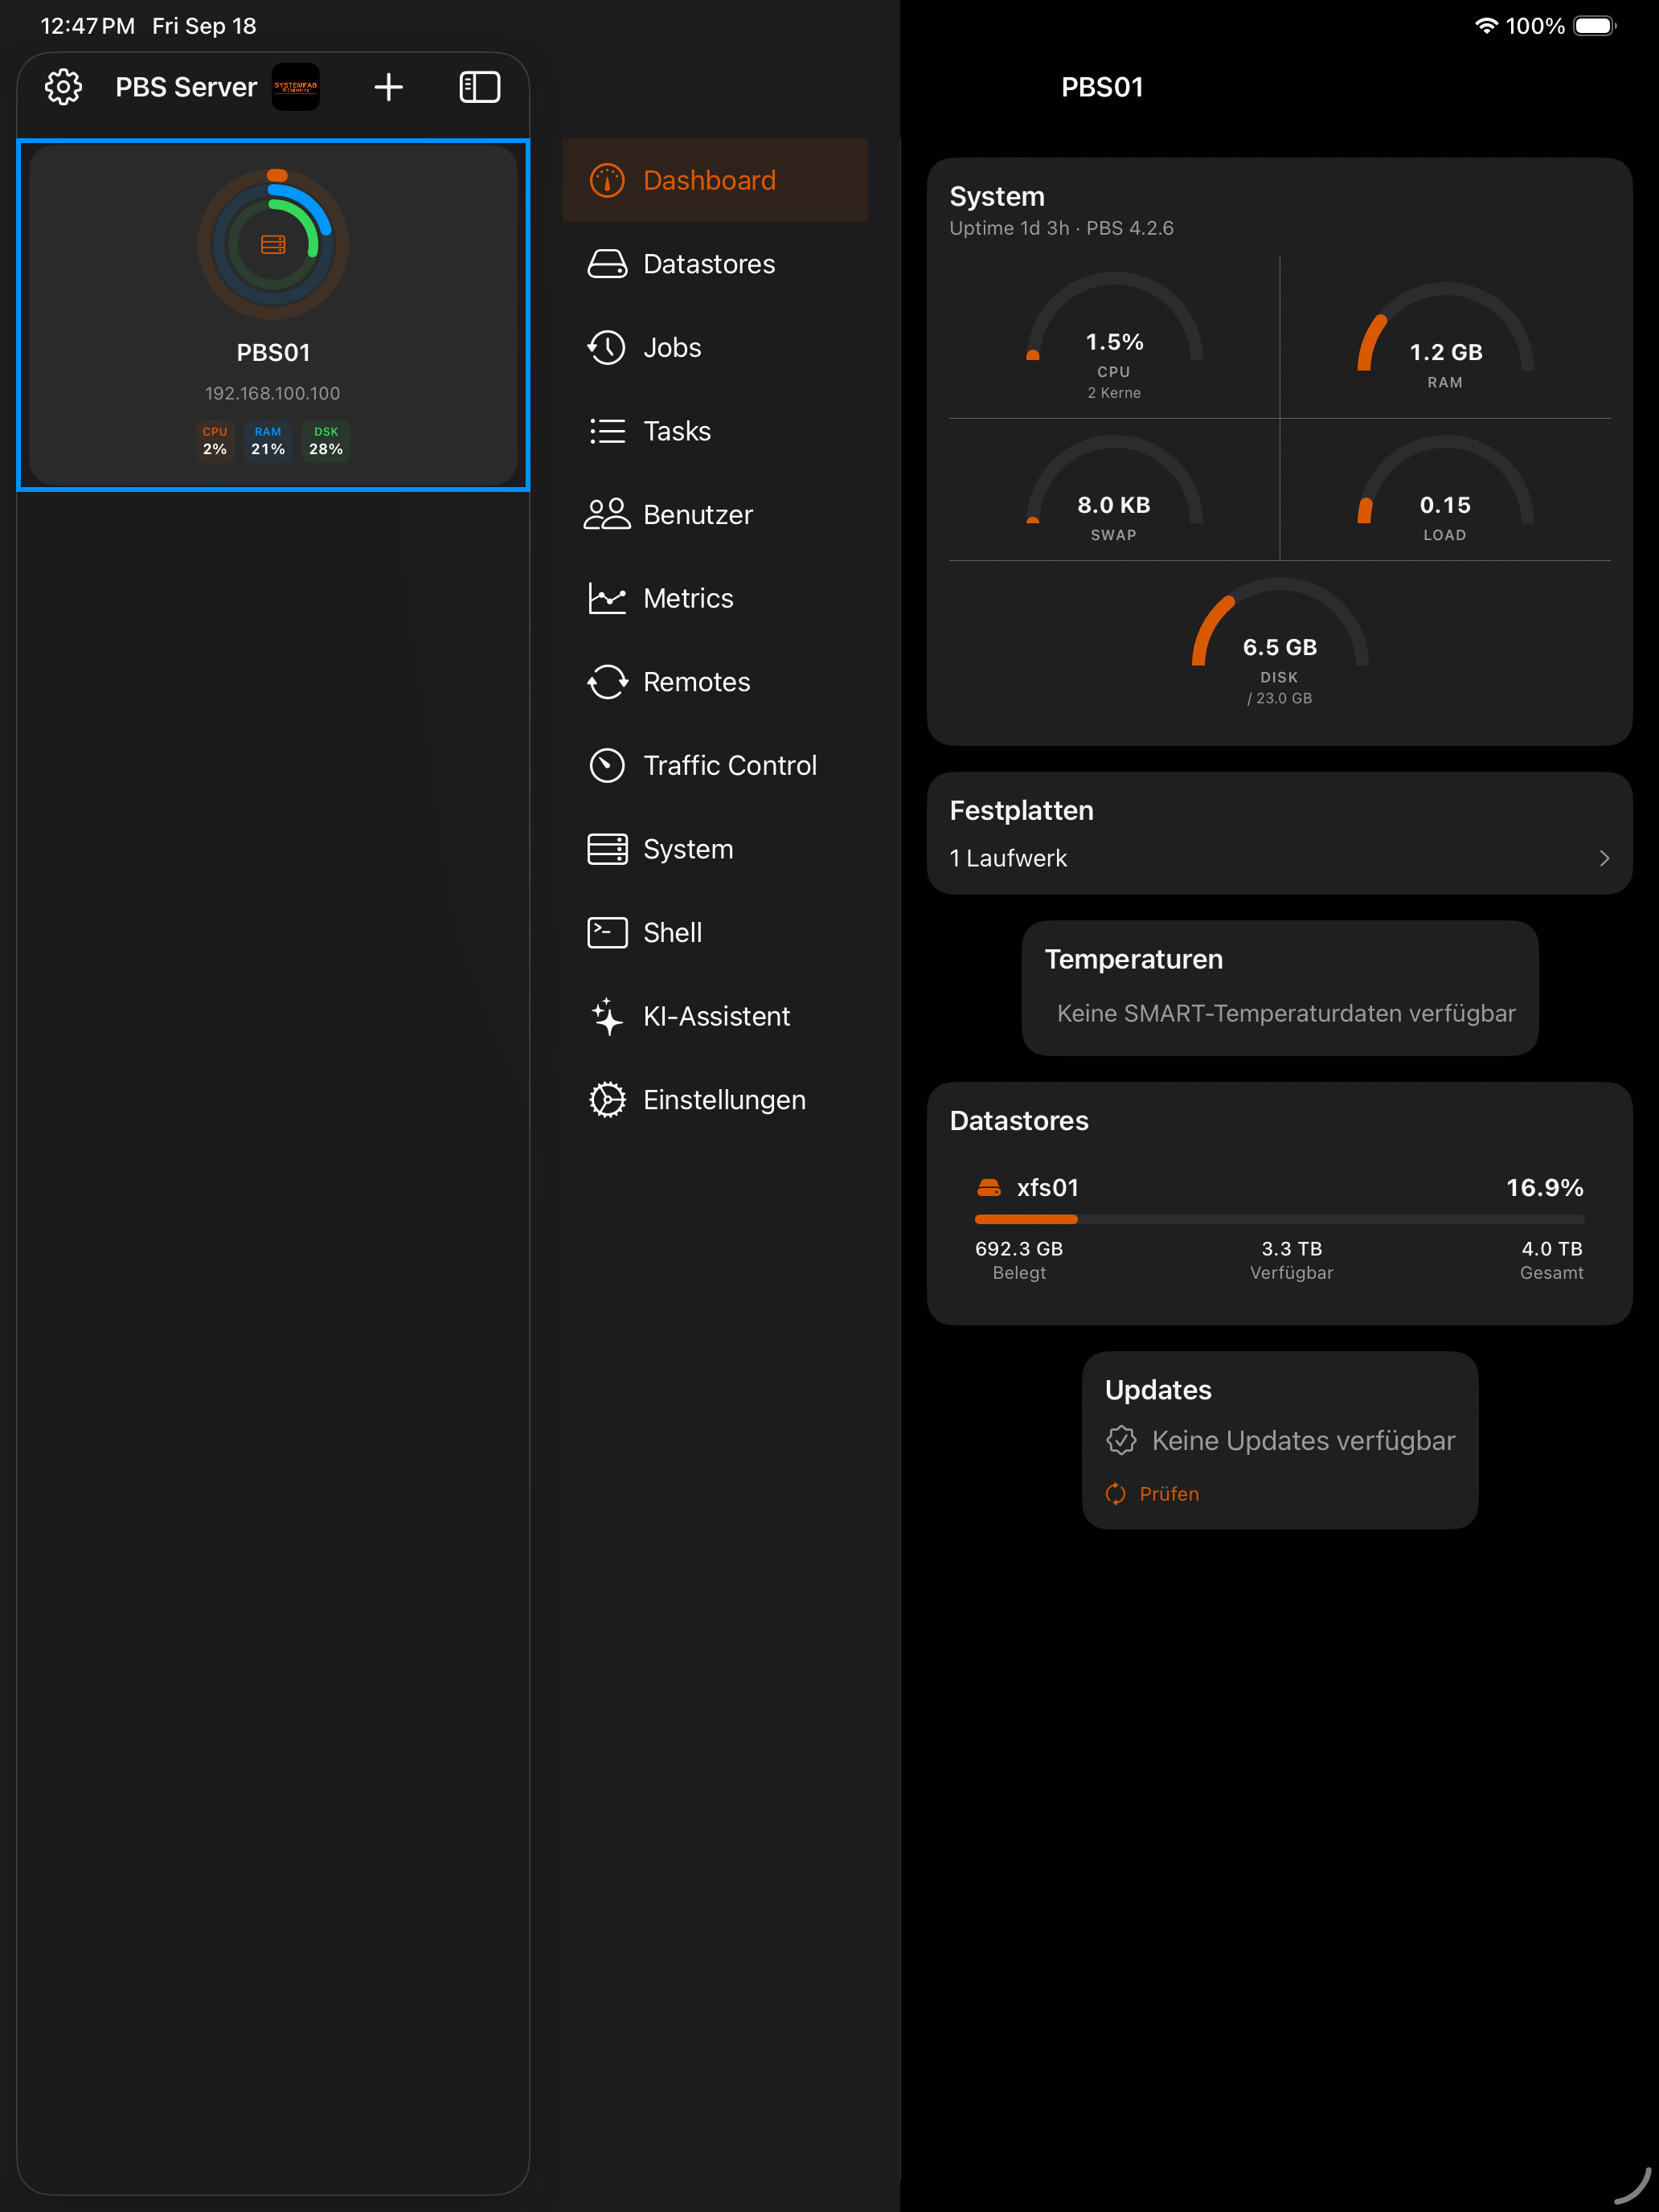Go to Jobs section
The width and height of the screenshot is (1659, 2212).
click(715, 347)
